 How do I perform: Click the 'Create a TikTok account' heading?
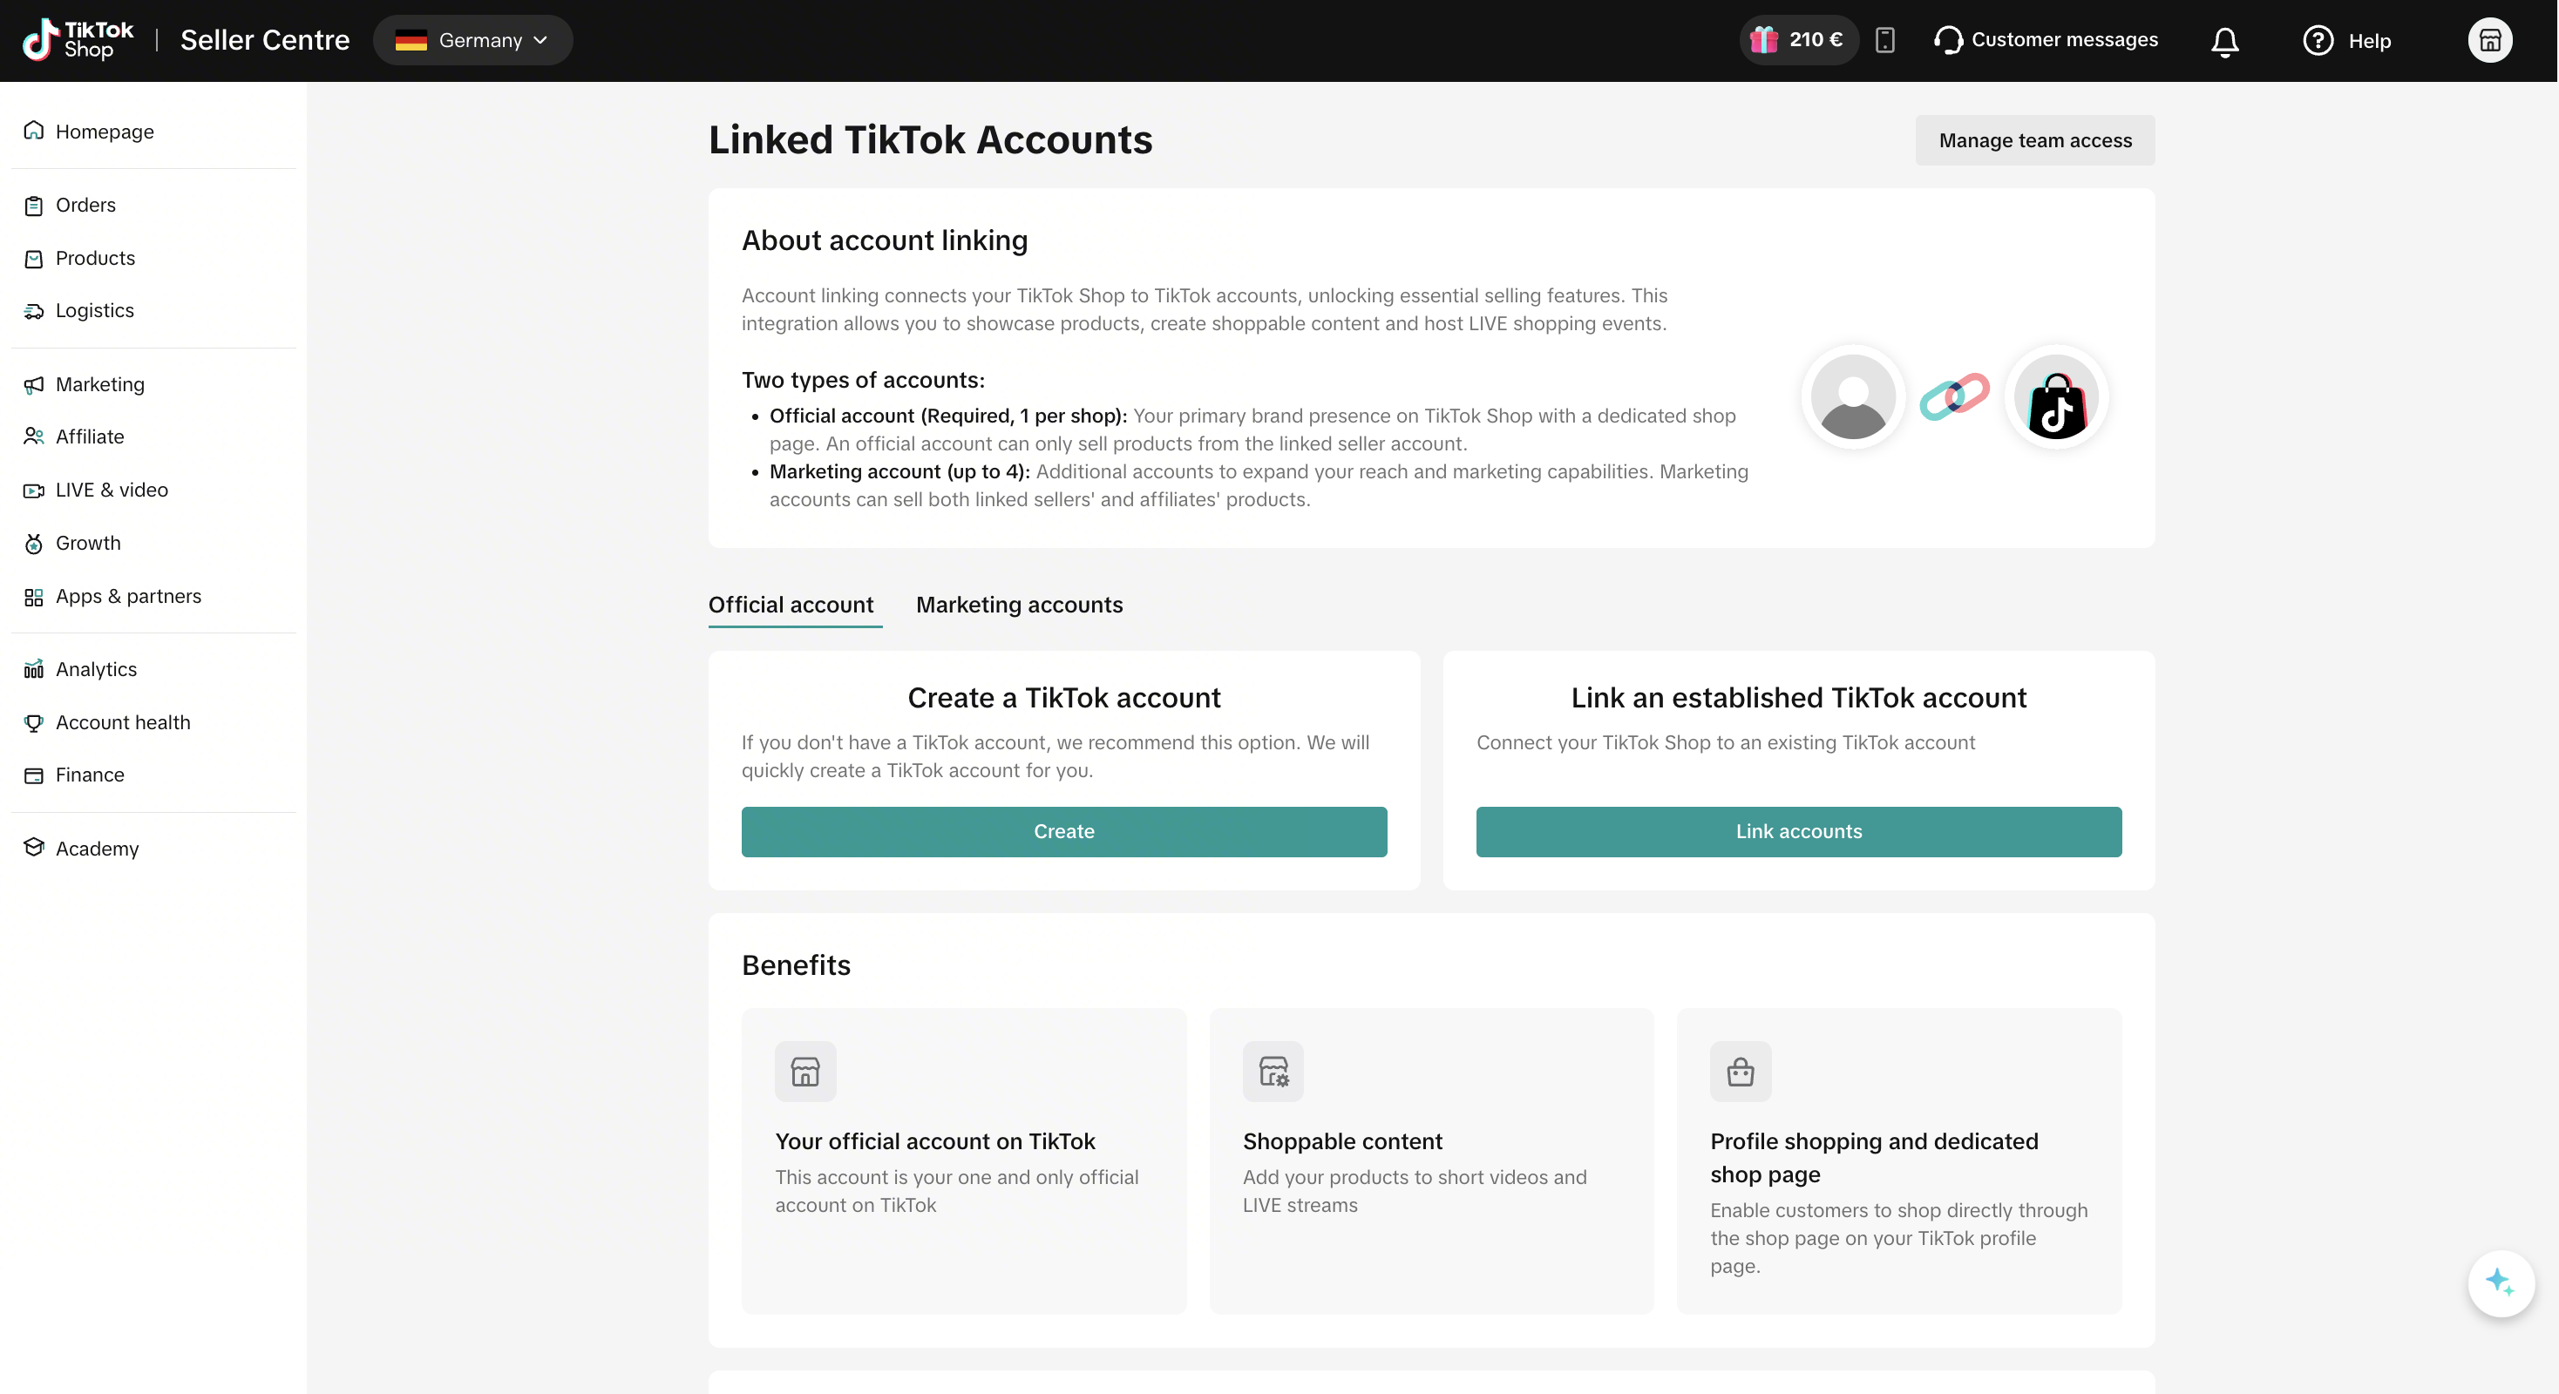(x=1064, y=698)
